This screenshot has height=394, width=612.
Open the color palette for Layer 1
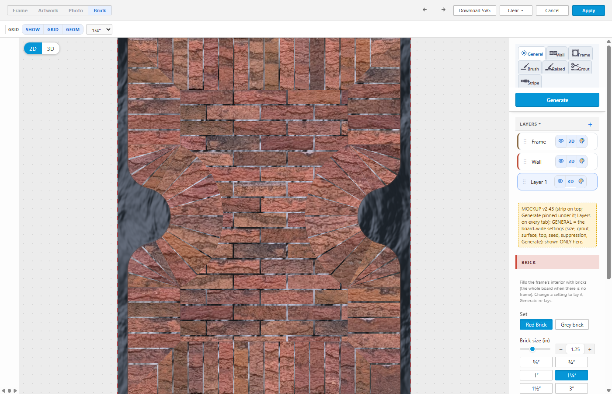point(581,181)
